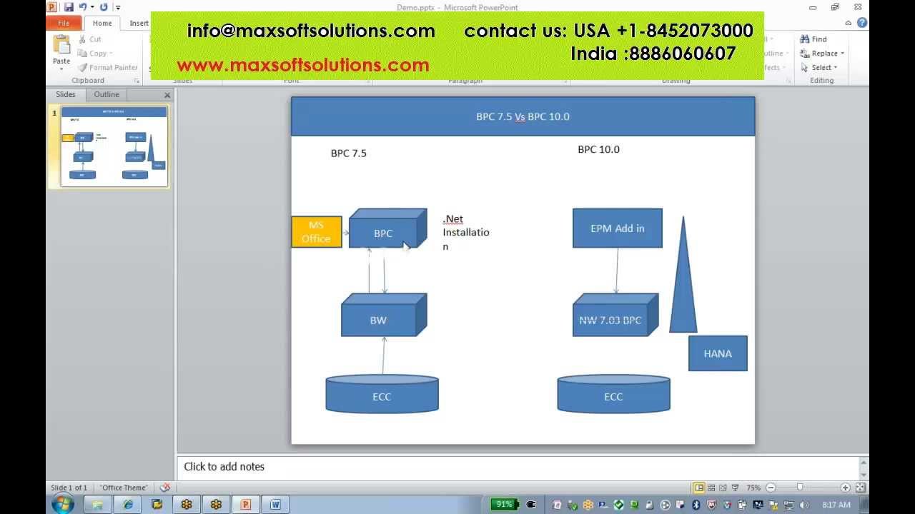Click the battery 91% indicator

[x=505, y=504]
